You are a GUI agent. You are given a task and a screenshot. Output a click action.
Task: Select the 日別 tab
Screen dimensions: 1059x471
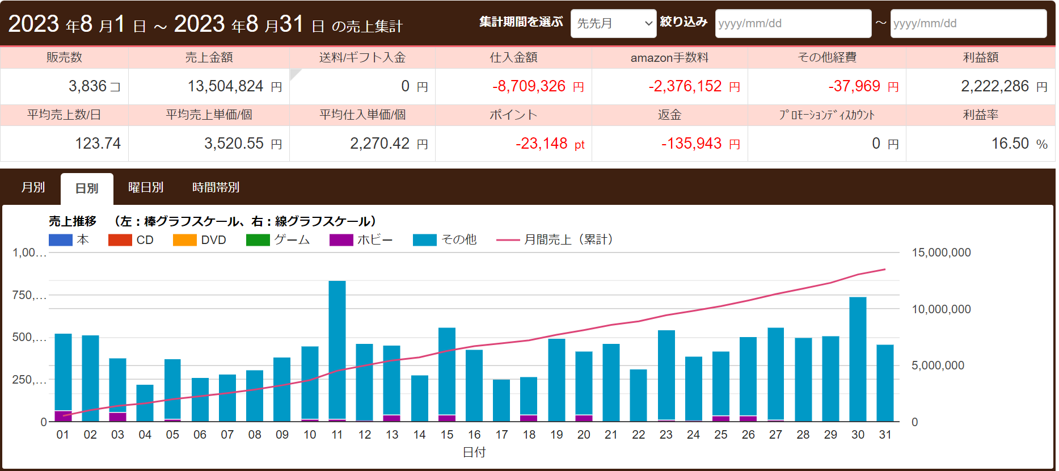(x=87, y=188)
